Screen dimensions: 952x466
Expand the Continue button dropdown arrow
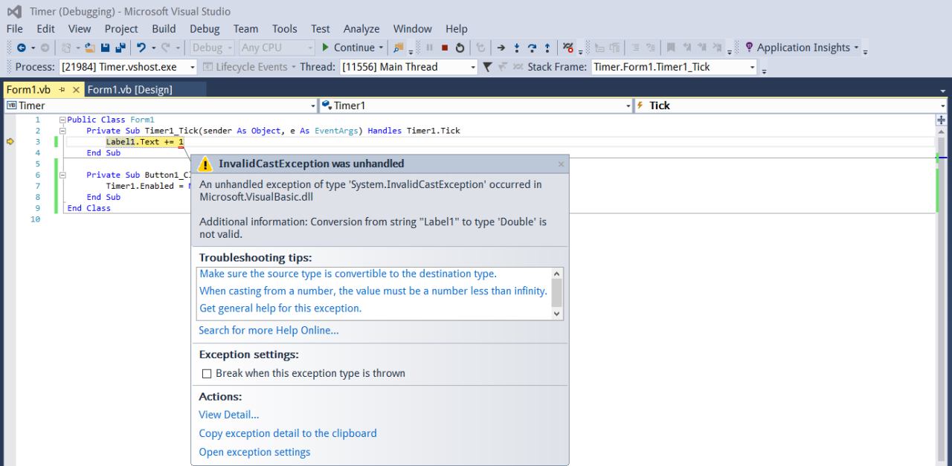click(382, 48)
